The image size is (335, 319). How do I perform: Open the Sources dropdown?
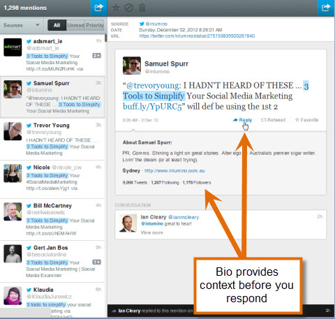click(22, 25)
